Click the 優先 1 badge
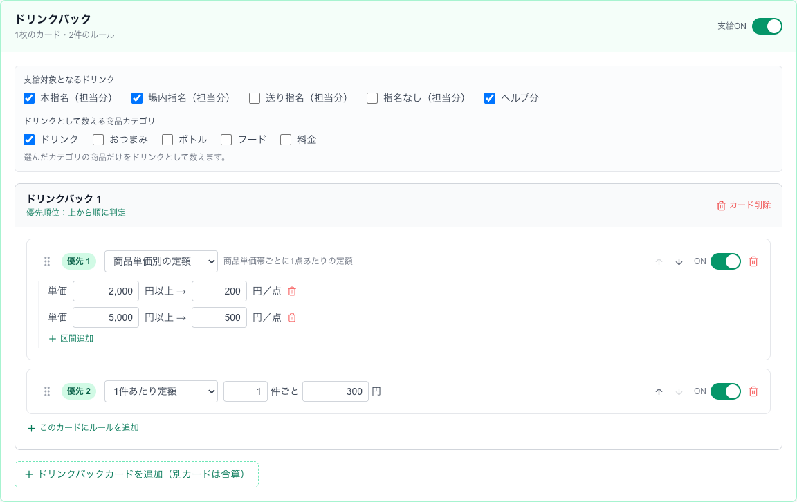The height and width of the screenshot is (502, 797). tap(79, 261)
